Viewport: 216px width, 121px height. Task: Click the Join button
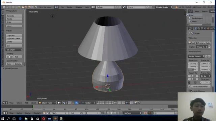coord(14,46)
